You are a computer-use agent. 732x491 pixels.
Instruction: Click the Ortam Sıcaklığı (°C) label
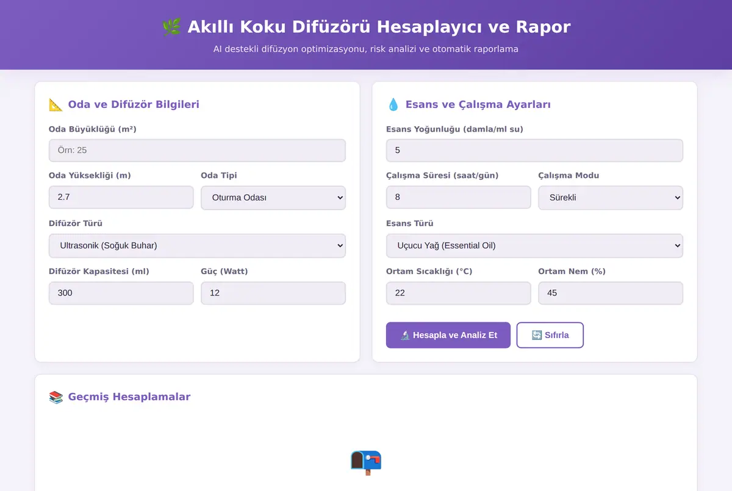point(429,271)
